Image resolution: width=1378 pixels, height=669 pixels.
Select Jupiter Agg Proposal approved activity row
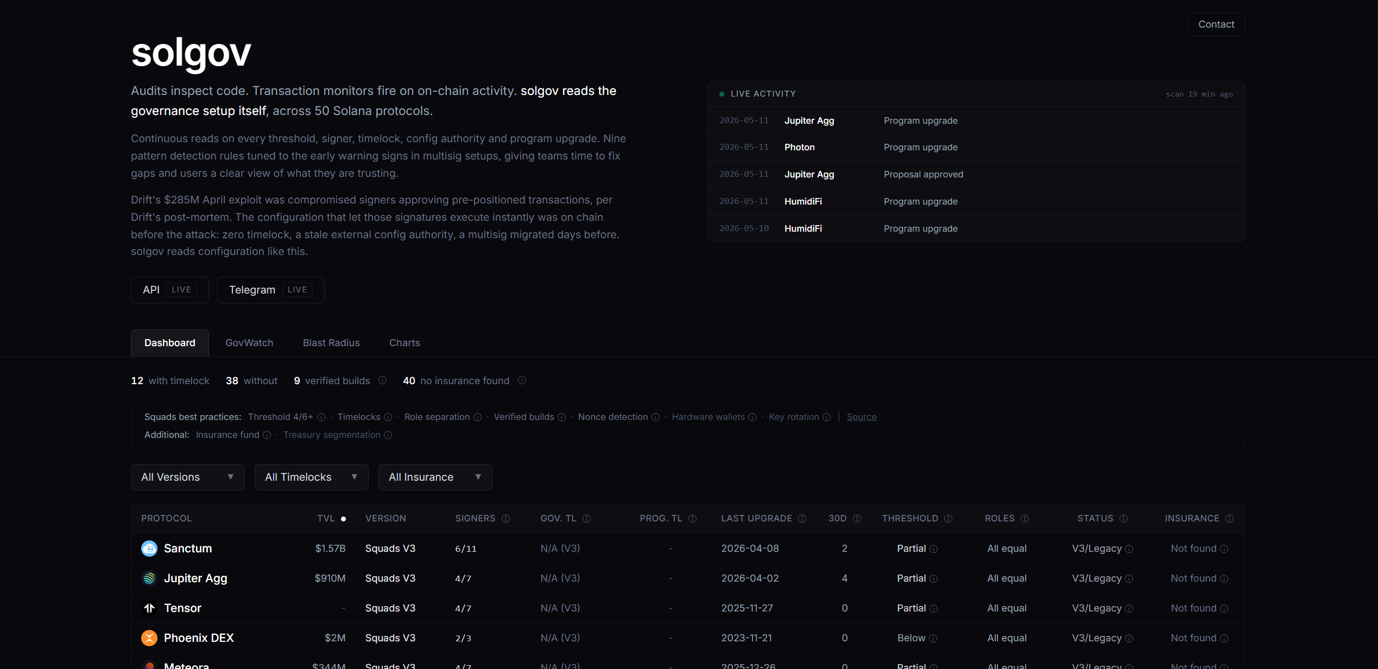976,175
